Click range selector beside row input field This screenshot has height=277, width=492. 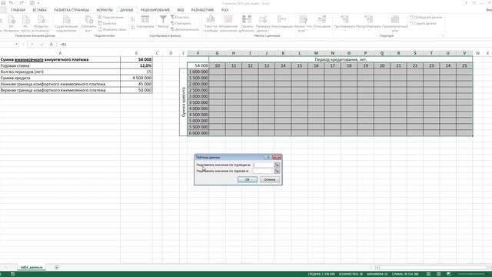click(x=277, y=171)
